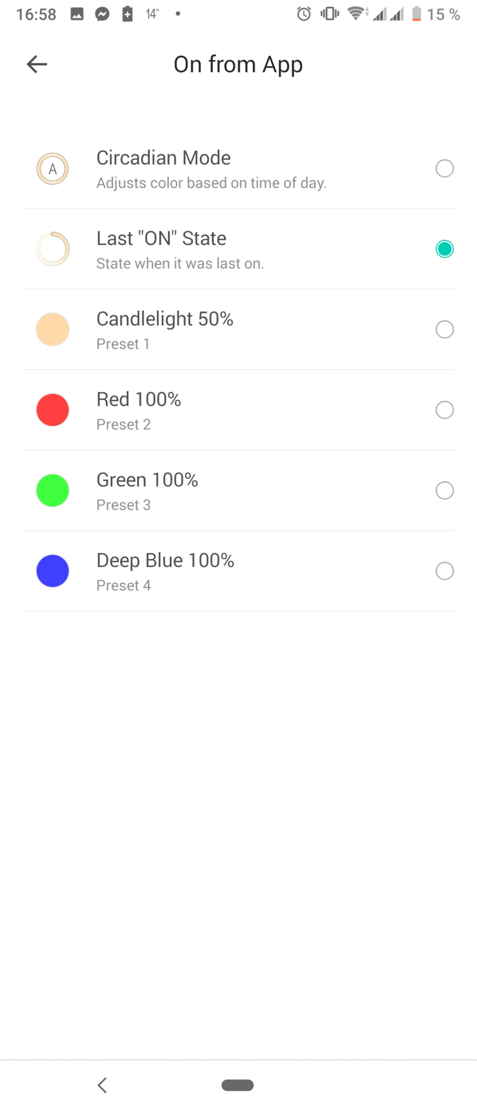This screenshot has height=1114, width=477.
Task: Tap the Messenger notification icon
Action: click(103, 15)
